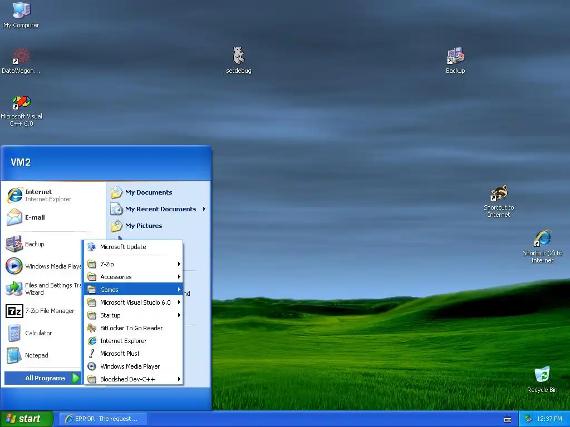Click the Calculator label text
Viewport: 570px width, 427px height.
38,333
